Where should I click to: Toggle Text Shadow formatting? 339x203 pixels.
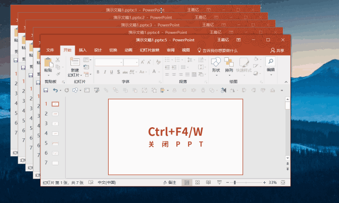coord(119,72)
